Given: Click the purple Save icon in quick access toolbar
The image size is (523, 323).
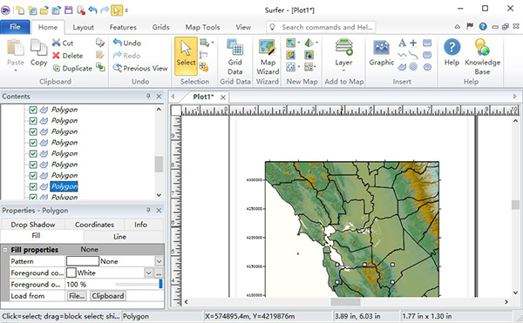Looking at the screenshot, I should tap(69, 10).
